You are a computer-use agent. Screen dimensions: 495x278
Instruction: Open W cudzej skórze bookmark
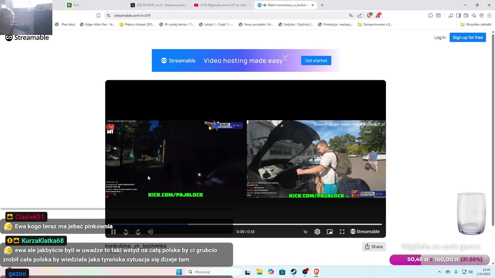coord(176,24)
